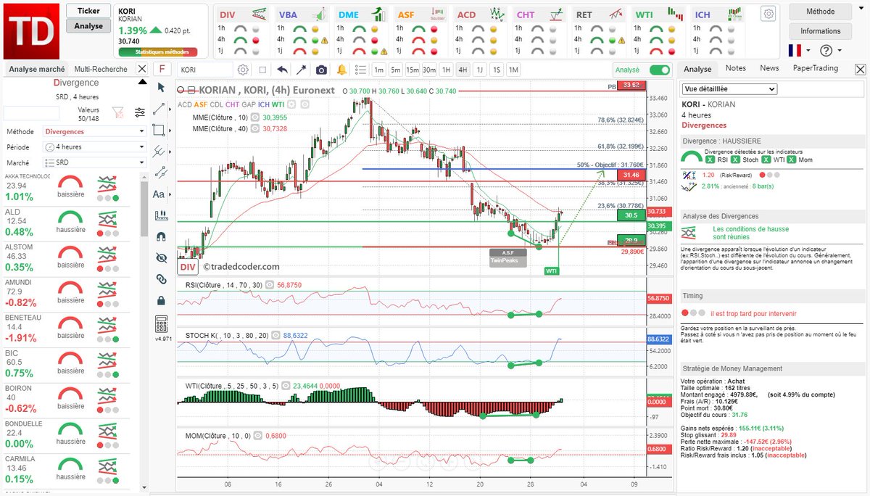Click the KORI ticker input field
Screen dimensions: 870x496
(x=205, y=70)
